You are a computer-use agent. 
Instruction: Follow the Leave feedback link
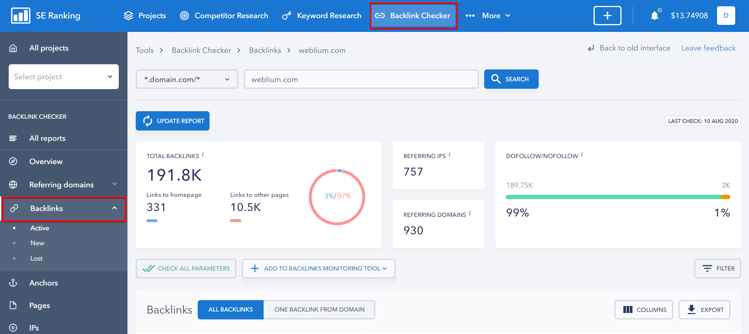point(708,48)
